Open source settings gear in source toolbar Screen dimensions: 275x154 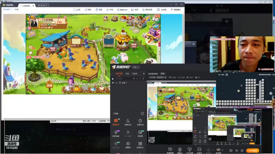coord(134,79)
